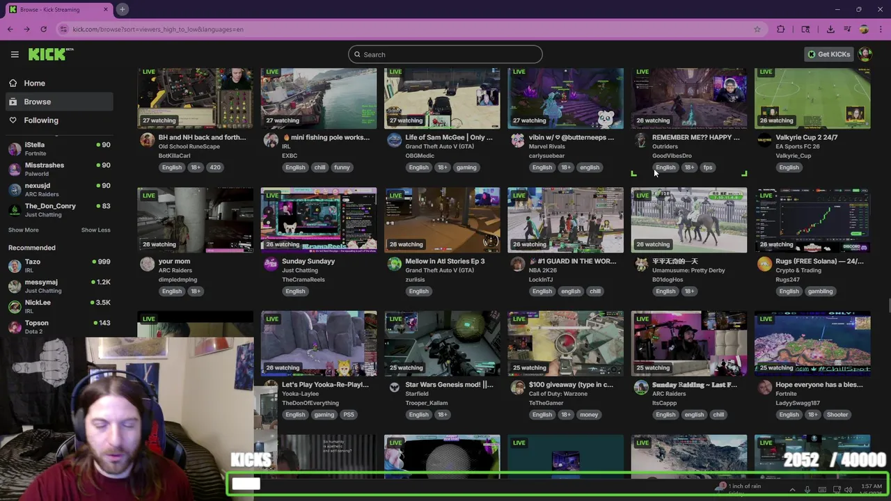891x501 pixels.
Task: Open Life of Sam McGee stream title
Action: pos(449,137)
